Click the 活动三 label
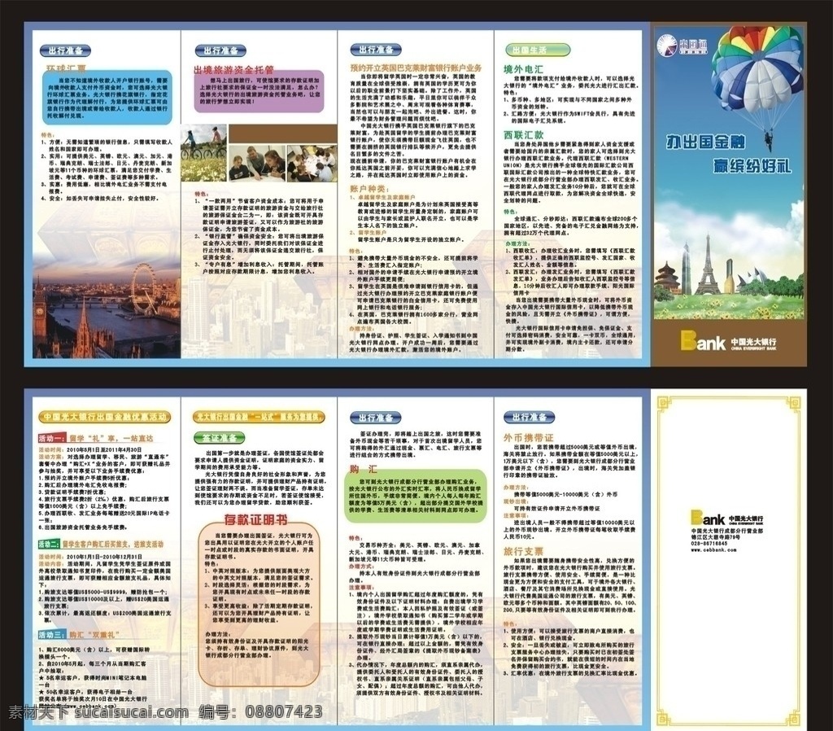 coord(52,635)
